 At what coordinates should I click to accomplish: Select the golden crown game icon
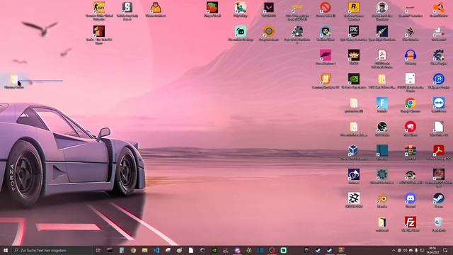click(354, 57)
